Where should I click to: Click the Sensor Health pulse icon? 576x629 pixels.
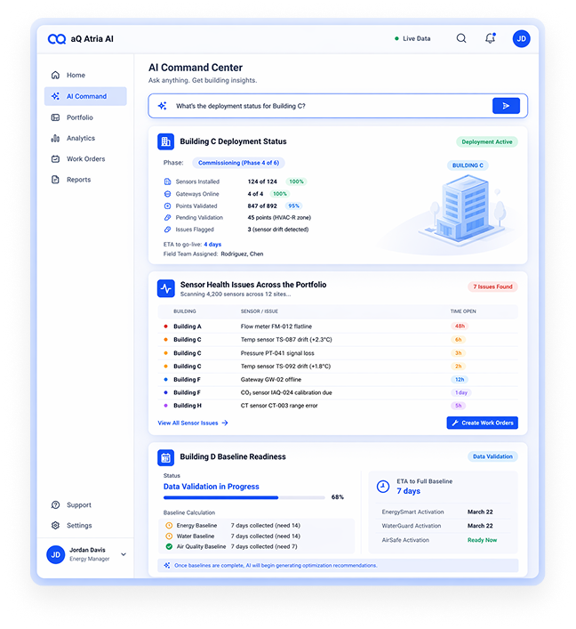[x=165, y=288]
